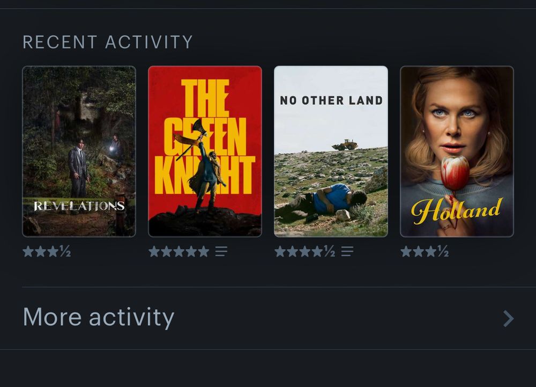Click the first star under The Green Knight
Image resolution: width=536 pixels, height=387 pixels.
click(x=154, y=252)
